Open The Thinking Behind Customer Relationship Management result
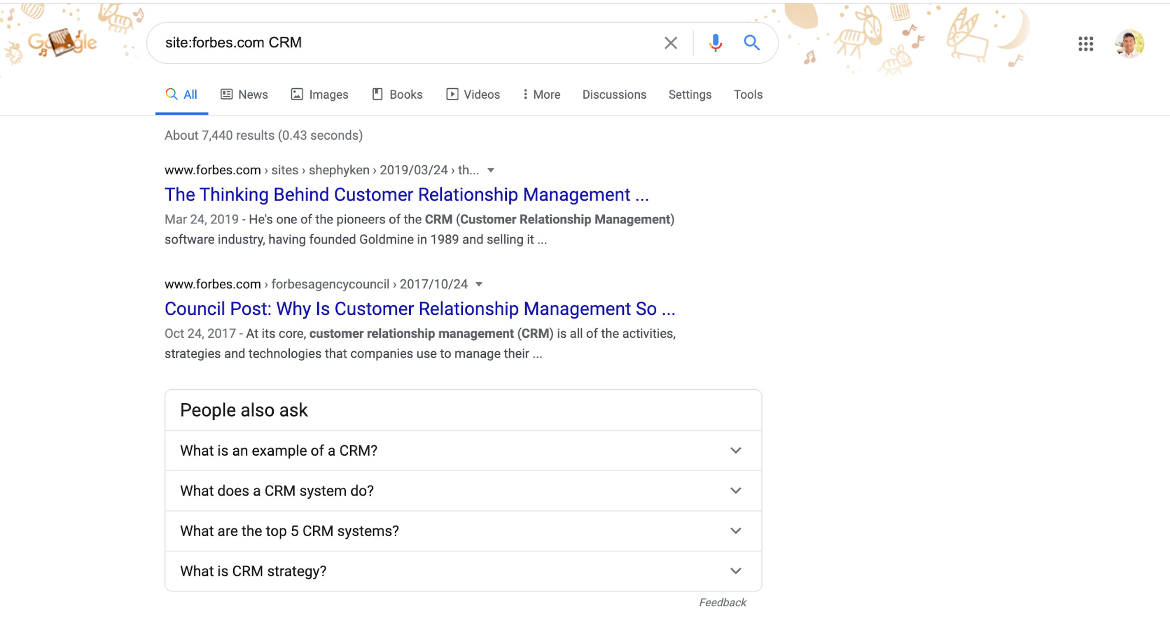This screenshot has height=633, width=1170. coord(407,195)
